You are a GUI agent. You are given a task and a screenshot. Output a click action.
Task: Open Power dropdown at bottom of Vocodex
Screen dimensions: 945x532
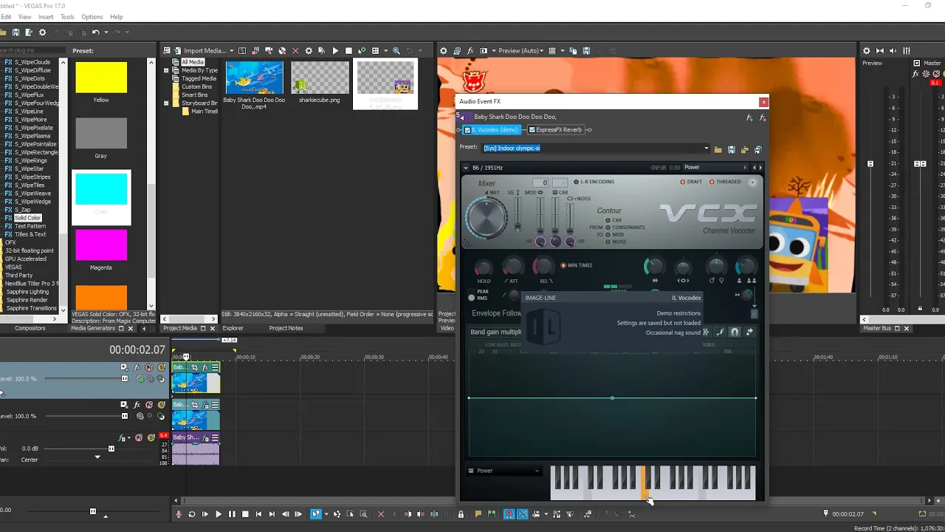506,471
